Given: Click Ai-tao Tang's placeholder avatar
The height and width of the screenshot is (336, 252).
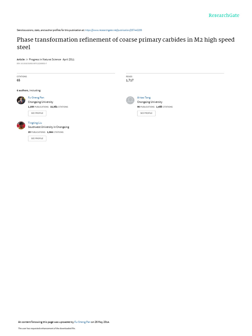Looking at the screenshot, I should click(x=130, y=100).
